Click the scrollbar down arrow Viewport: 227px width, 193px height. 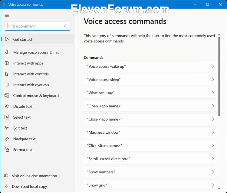[219, 188]
